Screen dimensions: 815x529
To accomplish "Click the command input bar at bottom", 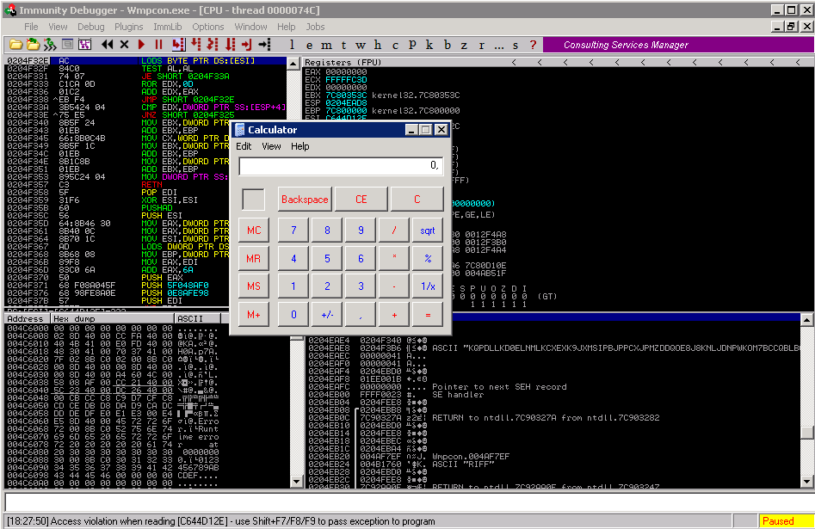I will tap(410, 502).
